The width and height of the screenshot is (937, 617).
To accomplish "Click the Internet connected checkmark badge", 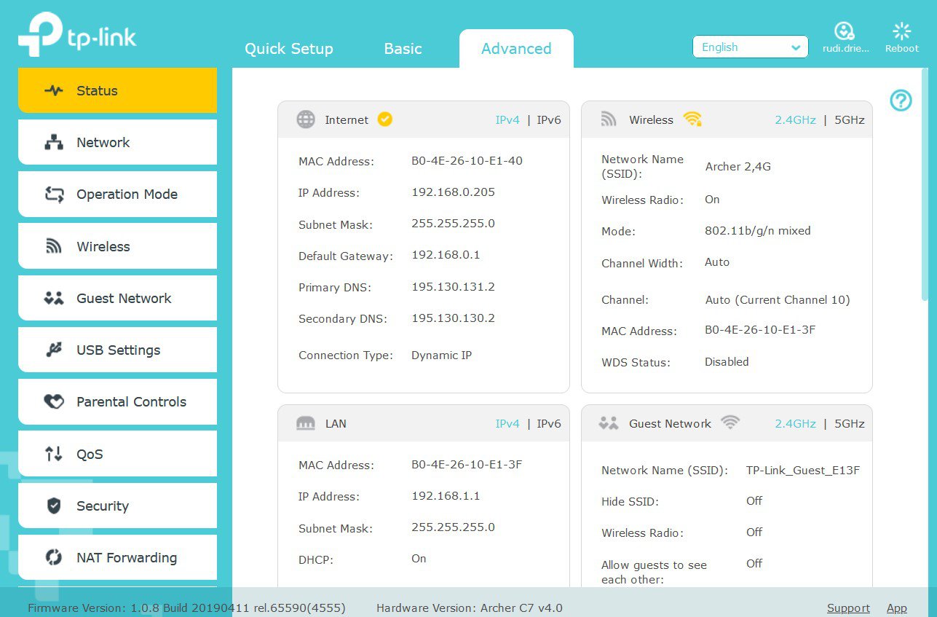I will click(385, 119).
